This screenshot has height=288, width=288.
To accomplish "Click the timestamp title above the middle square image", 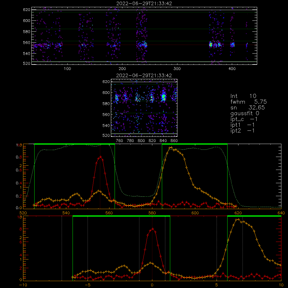I will [x=144, y=75].
